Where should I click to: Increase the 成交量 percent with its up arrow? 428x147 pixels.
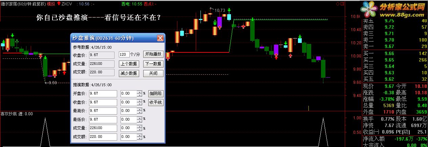point(139,127)
